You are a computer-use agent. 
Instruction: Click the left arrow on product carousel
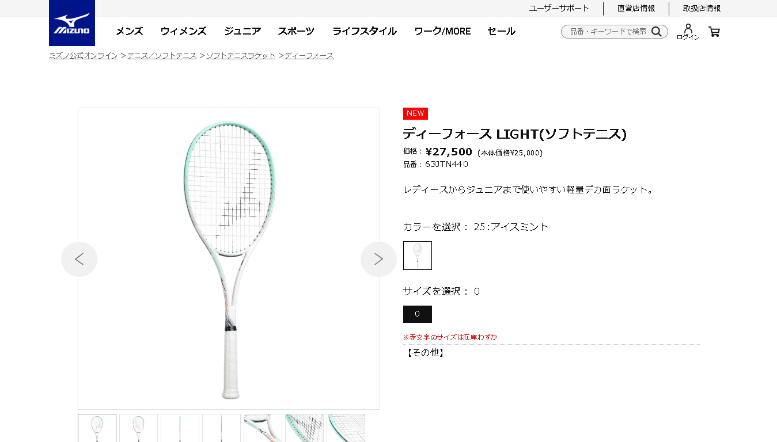pyautogui.click(x=79, y=259)
